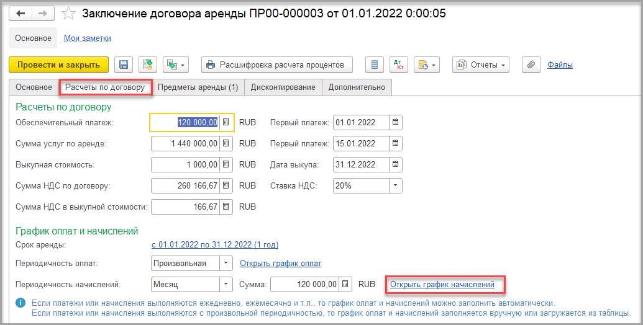The image size is (643, 325).
Task: Open calculator for Выкупная стоимость
Action: (226, 164)
